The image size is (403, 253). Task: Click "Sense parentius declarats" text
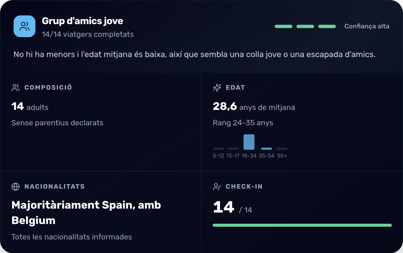coord(57,123)
